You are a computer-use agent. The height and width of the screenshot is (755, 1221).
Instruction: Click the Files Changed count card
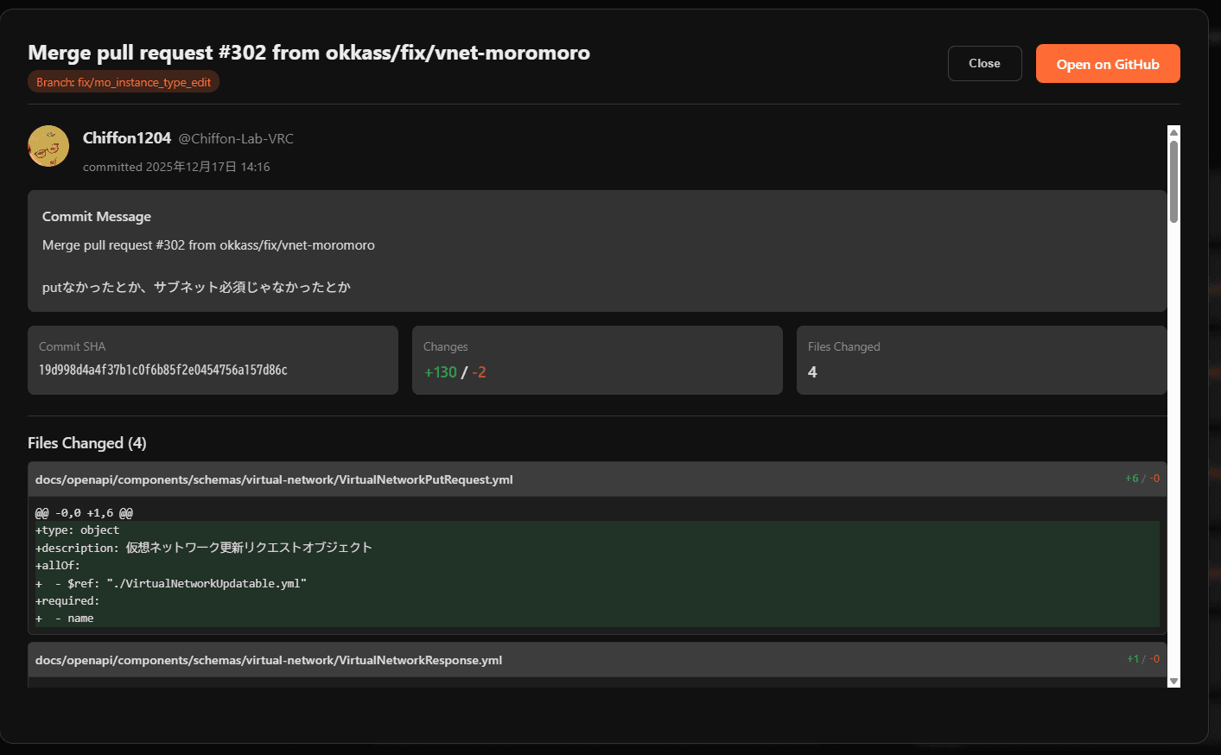pos(981,360)
